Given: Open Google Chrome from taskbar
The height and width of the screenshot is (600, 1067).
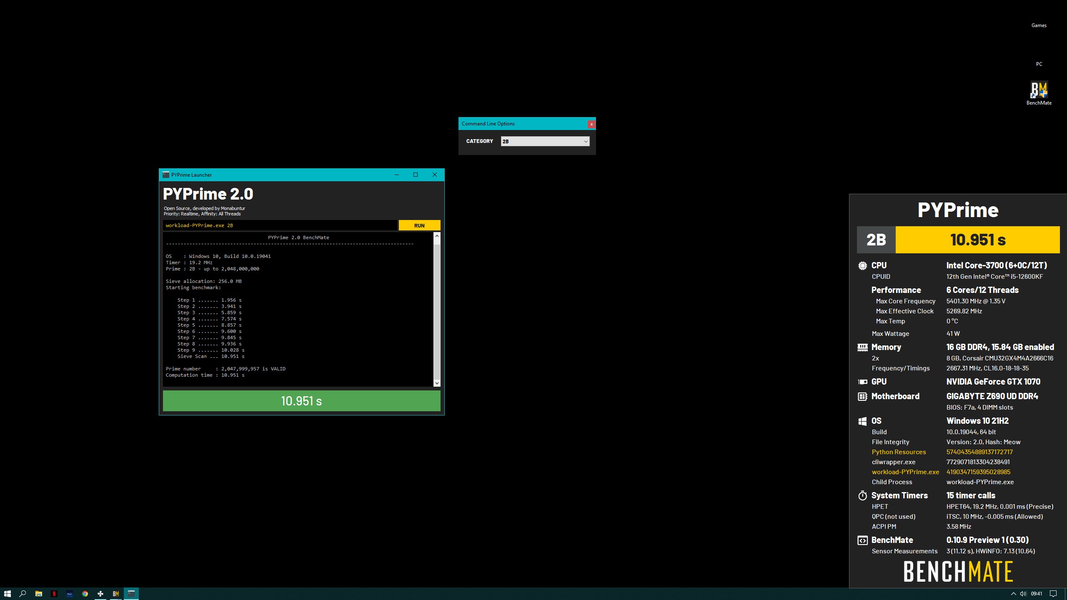Looking at the screenshot, I should [x=85, y=594].
